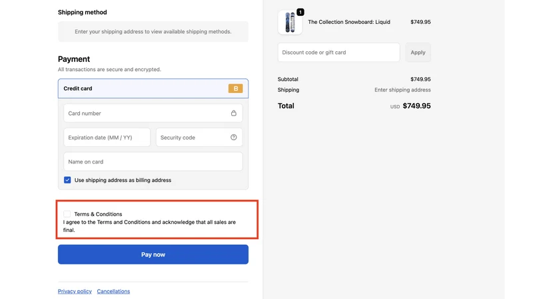Click the USD currency label
533x299 pixels.
click(395, 106)
